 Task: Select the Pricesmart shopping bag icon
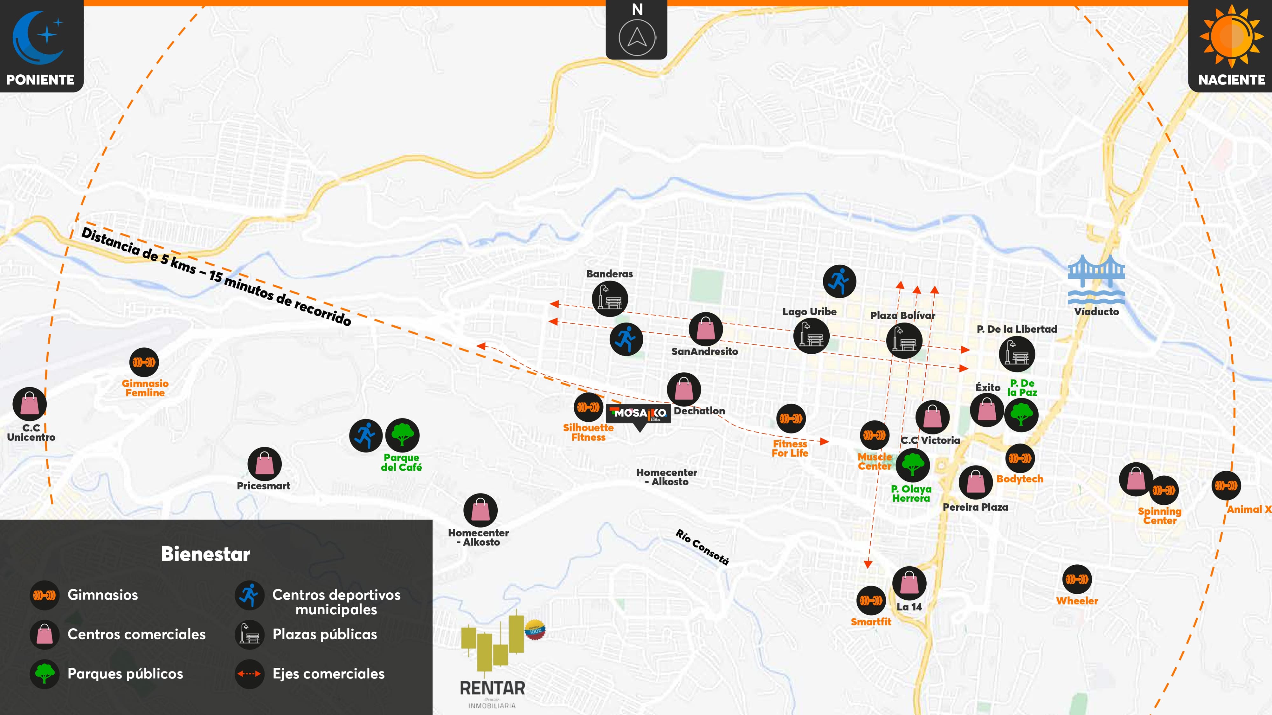pyautogui.click(x=265, y=464)
